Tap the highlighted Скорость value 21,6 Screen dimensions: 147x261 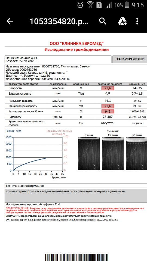[x=108, y=88]
